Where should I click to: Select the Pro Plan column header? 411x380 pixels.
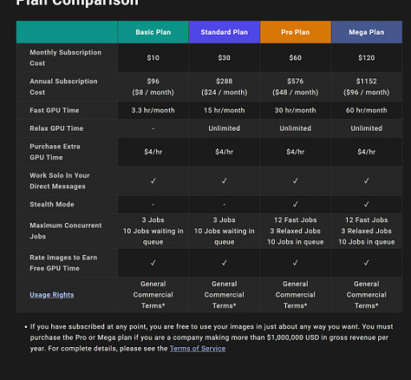pyautogui.click(x=296, y=32)
